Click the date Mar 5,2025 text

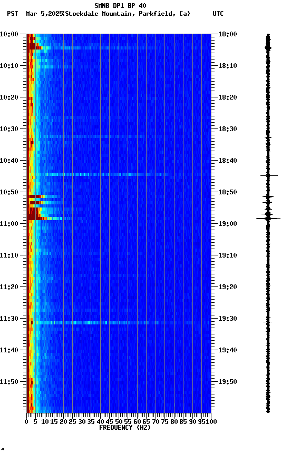[44, 14]
